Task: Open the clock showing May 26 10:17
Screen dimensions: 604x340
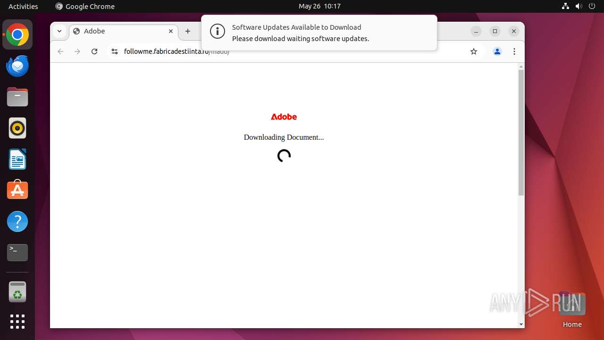Action: pos(319,6)
